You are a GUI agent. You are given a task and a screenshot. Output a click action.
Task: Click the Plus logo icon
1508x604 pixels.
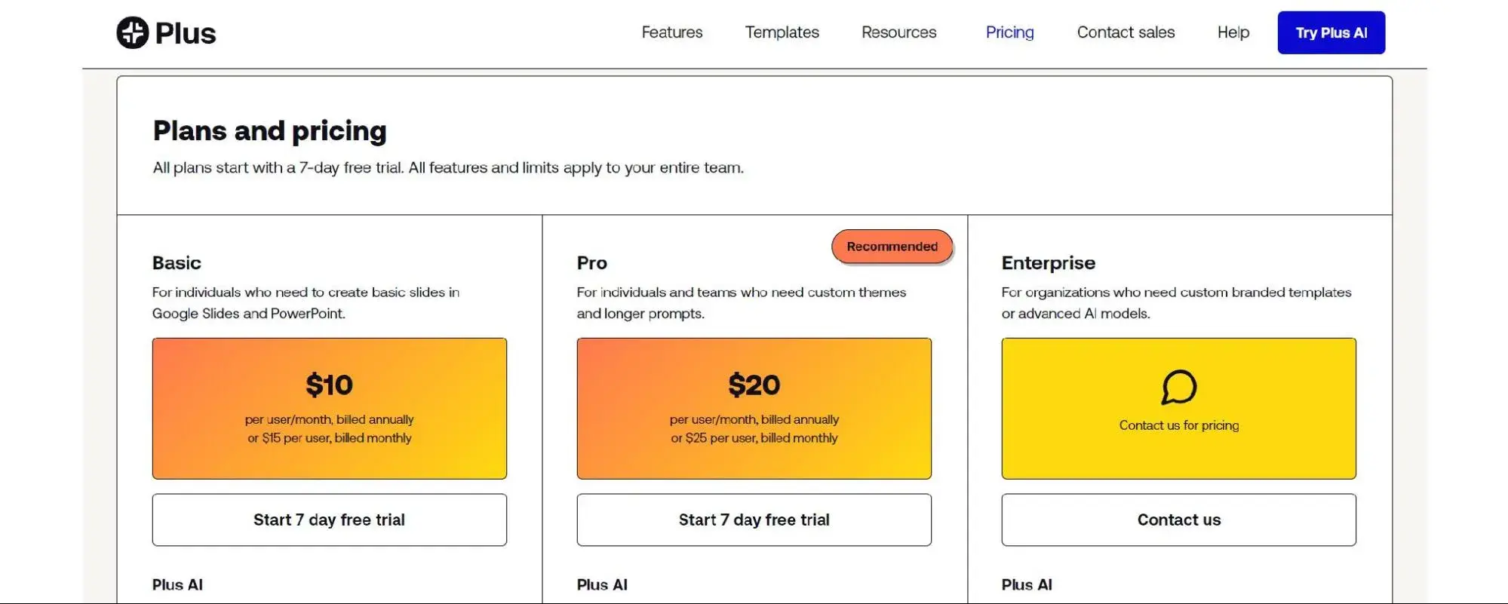(133, 32)
